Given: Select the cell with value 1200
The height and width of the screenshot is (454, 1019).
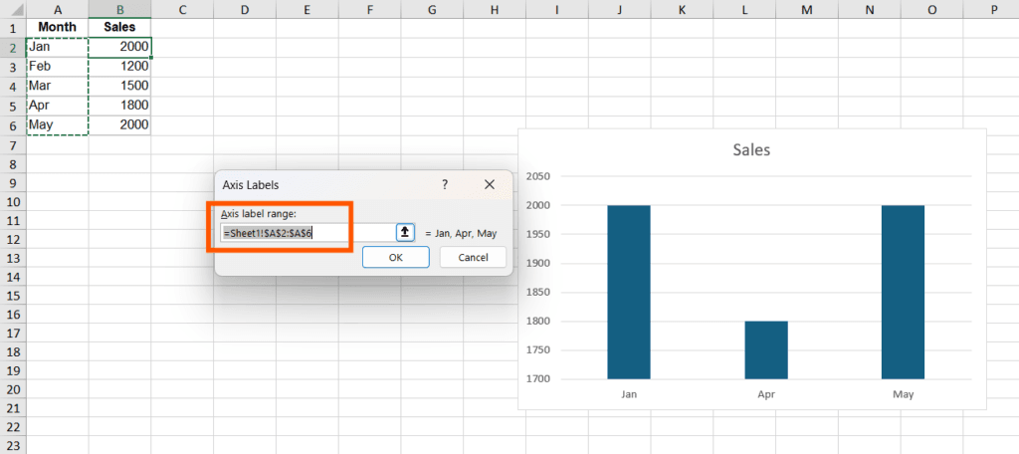Looking at the screenshot, I should click(x=119, y=67).
